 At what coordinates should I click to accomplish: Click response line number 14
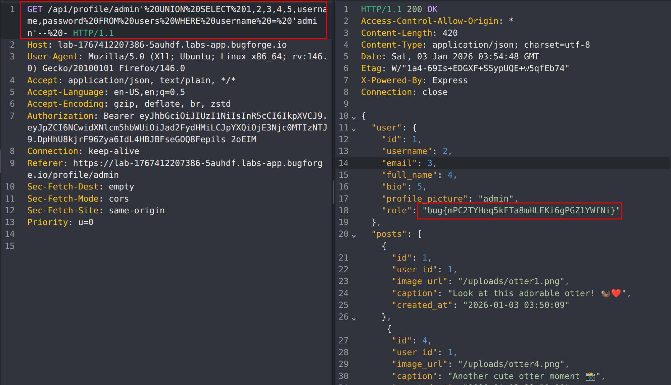[343, 163]
